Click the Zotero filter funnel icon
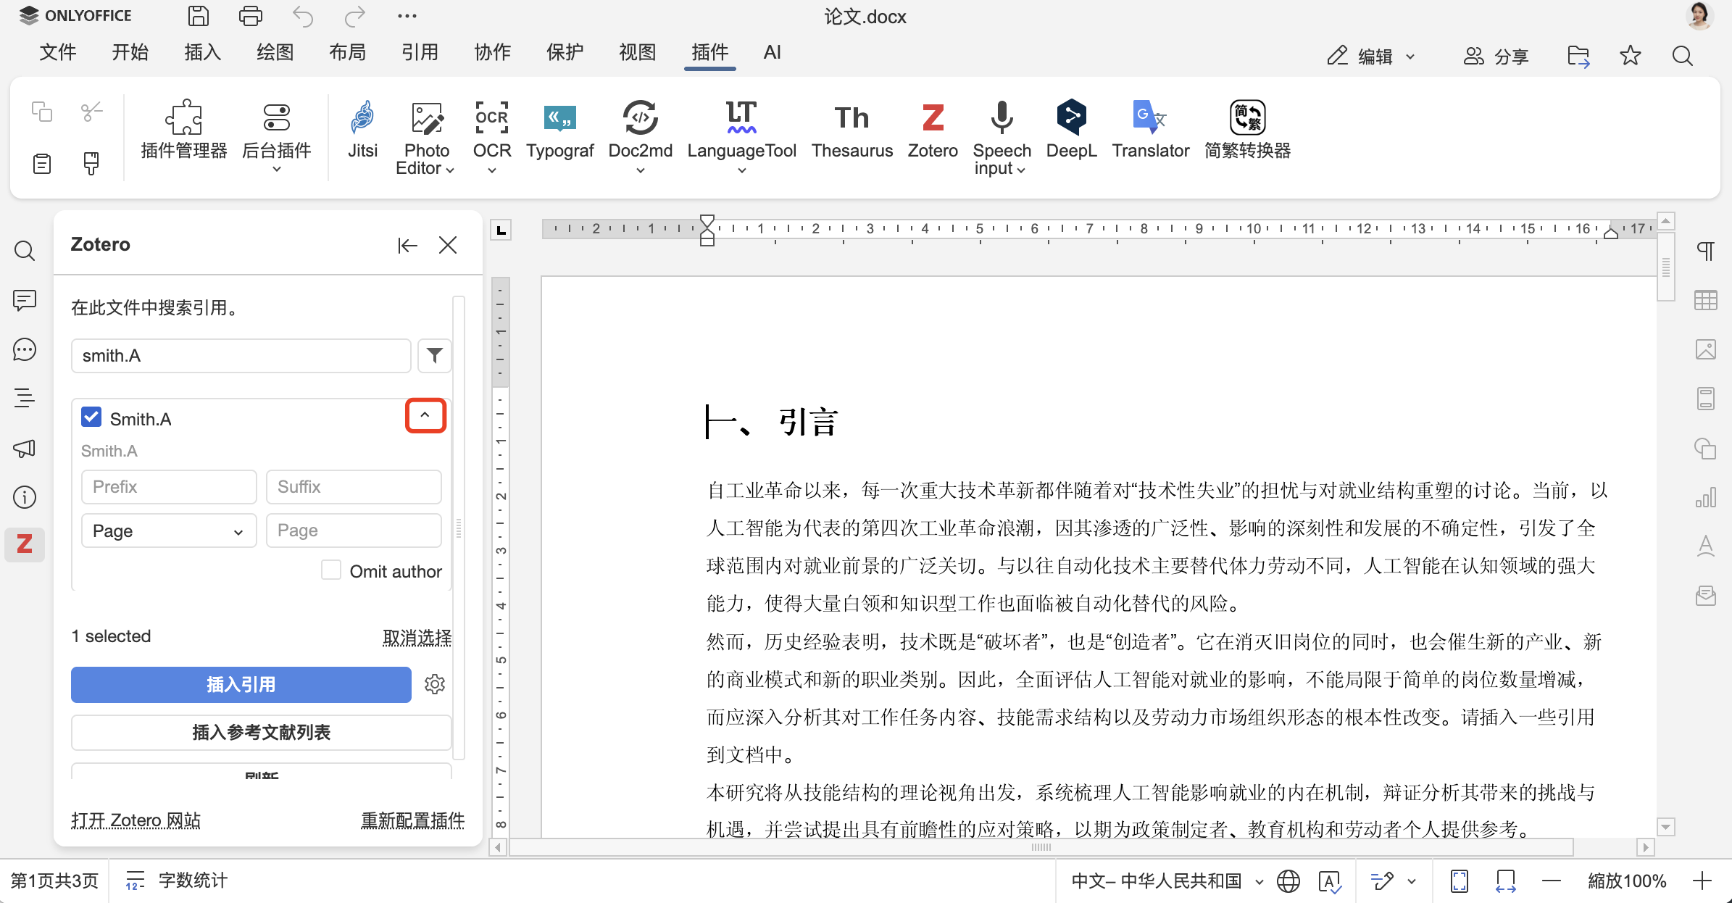Image resolution: width=1732 pixels, height=903 pixels. tap(435, 355)
